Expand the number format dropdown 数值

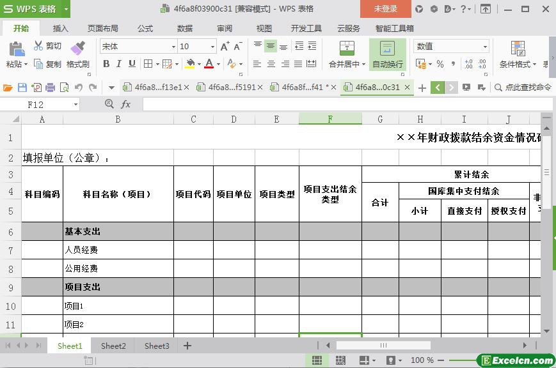click(x=485, y=47)
